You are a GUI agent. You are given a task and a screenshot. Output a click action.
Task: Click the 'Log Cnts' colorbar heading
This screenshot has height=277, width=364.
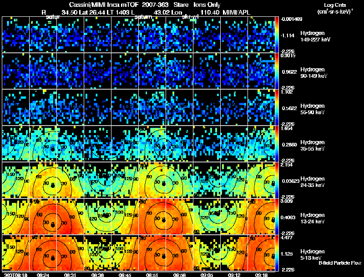pos(335,5)
